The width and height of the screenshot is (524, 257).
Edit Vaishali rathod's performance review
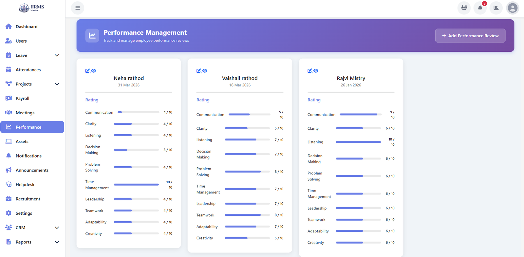pyautogui.click(x=198, y=71)
